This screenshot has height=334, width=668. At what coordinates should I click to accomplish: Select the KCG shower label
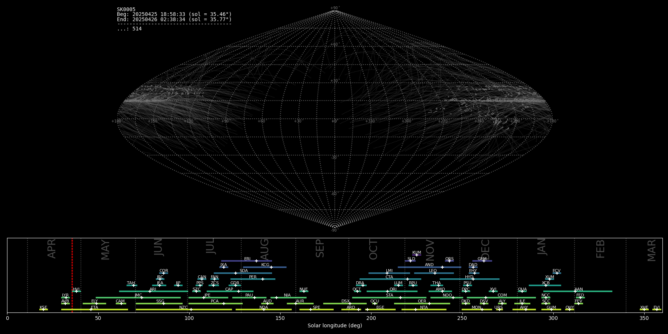pyautogui.click(x=265, y=265)
